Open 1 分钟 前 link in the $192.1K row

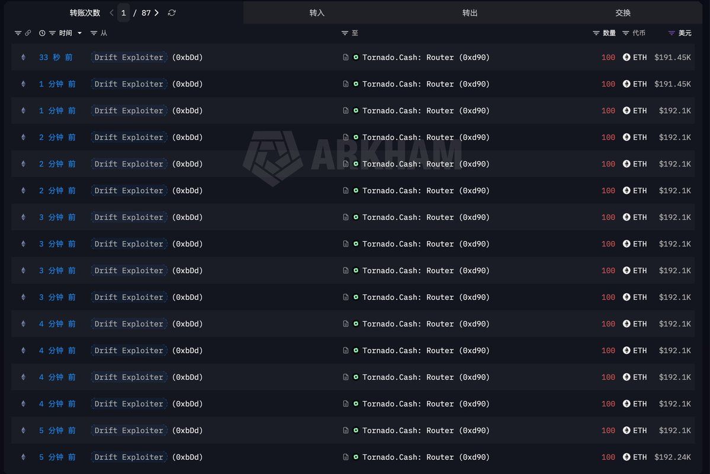(x=57, y=111)
